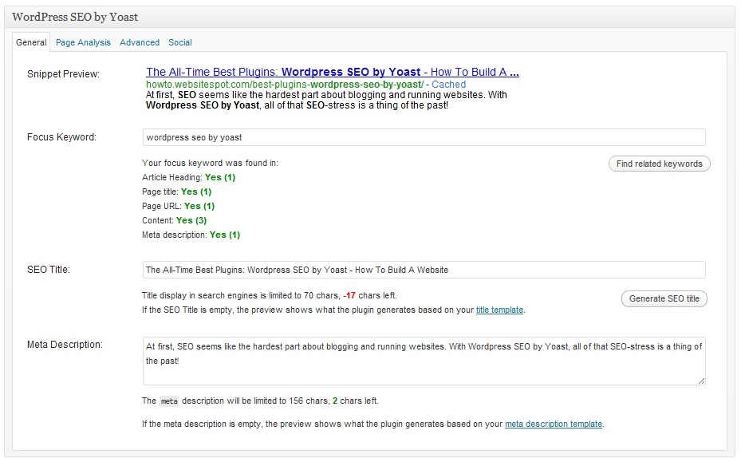Switch to the General tab
The height and width of the screenshot is (462, 741).
coord(31,42)
